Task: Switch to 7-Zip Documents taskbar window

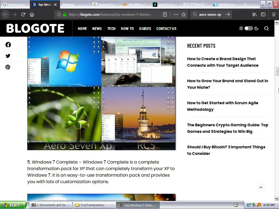Action: [50, 205]
